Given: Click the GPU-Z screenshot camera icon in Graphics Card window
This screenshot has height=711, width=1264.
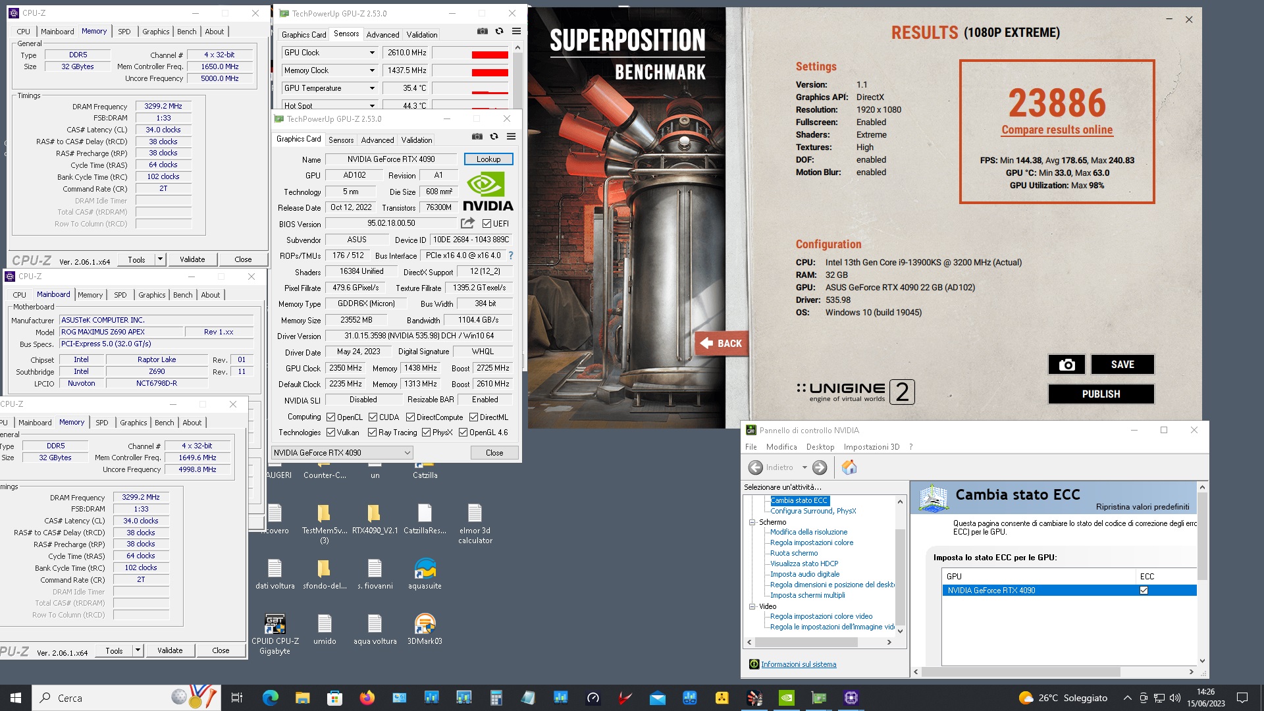Looking at the screenshot, I should pos(477,137).
